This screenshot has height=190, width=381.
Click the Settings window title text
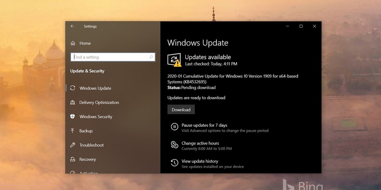coord(90,26)
